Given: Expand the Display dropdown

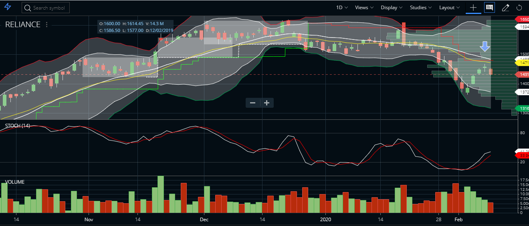Looking at the screenshot, I should (392, 8).
